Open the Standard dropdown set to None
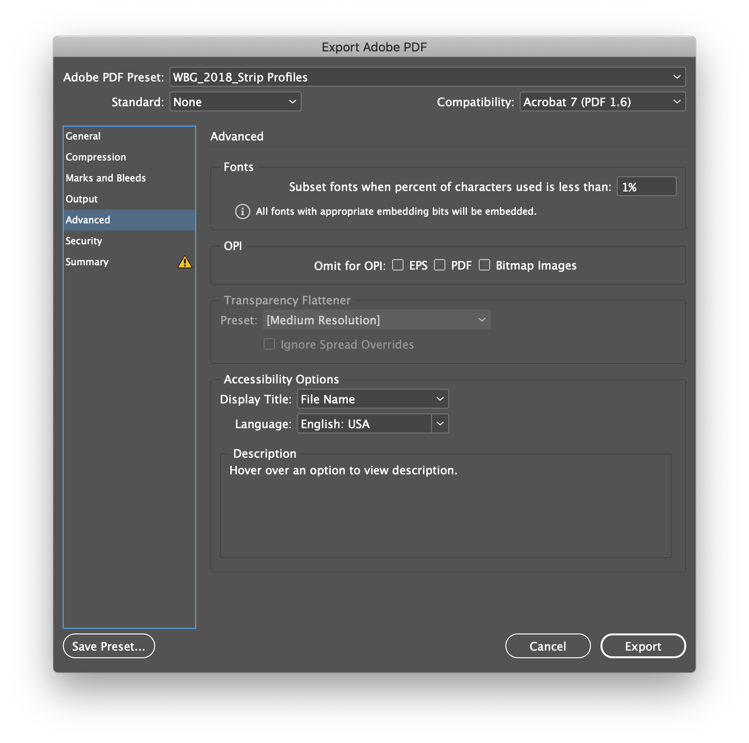Viewport: 749px width, 743px height. tap(236, 101)
